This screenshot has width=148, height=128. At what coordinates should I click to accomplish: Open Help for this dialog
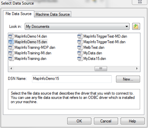point(133,121)
